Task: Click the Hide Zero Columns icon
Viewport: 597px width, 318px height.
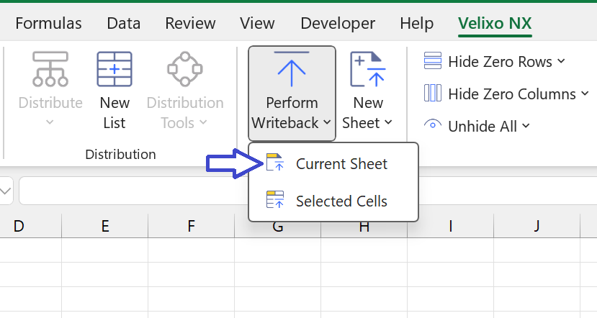Action: click(433, 94)
